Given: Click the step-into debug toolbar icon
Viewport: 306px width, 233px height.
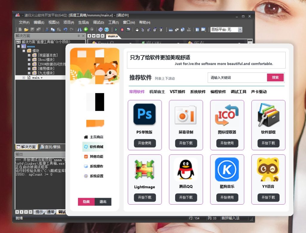Looking at the screenshot, I should point(143,30).
